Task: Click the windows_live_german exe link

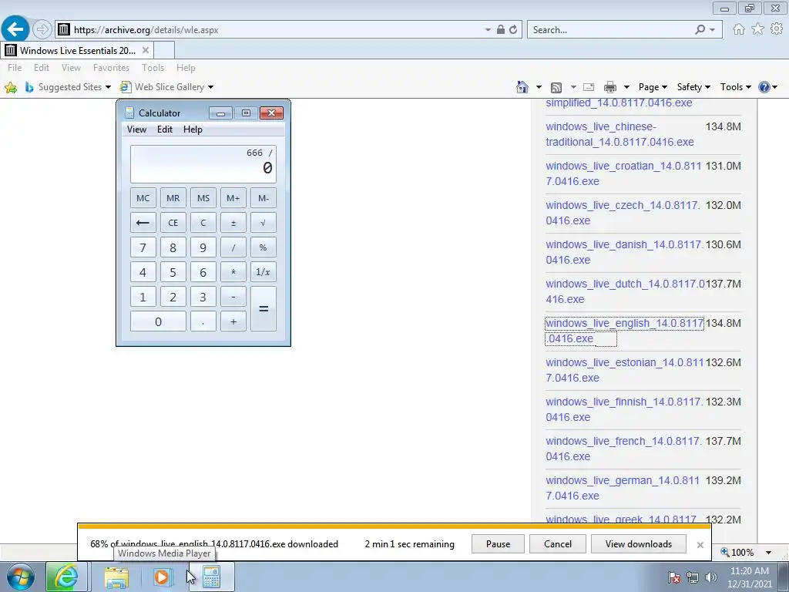Action: point(623,488)
